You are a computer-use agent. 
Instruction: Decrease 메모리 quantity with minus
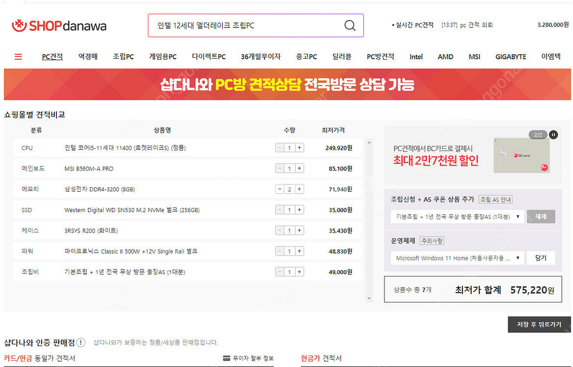pyautogui.click(x=280, y=189)
